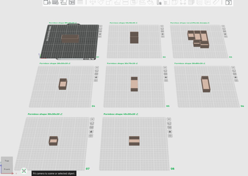The width and height of the screenshot is (248, 176).
Task: Select the box model on plate 06
Action: click(x=206, y=84)
